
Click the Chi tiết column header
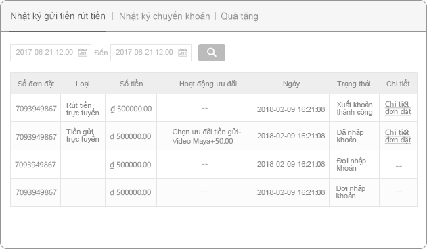click(x=398, y=84)
